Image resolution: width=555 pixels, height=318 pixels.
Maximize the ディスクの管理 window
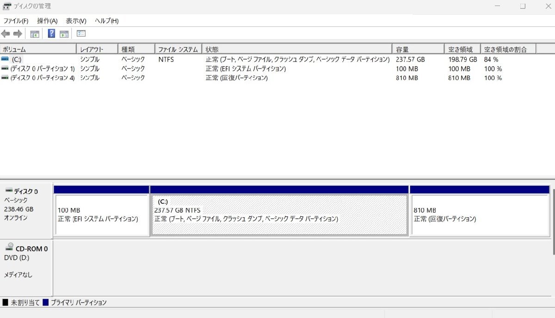coord(523,6)
